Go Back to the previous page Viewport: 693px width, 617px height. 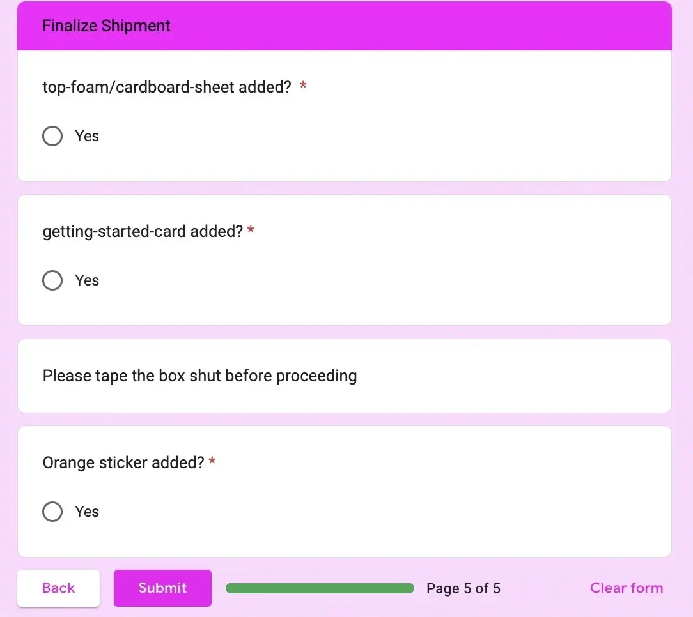pyautogui.click(x=58, y=588)
